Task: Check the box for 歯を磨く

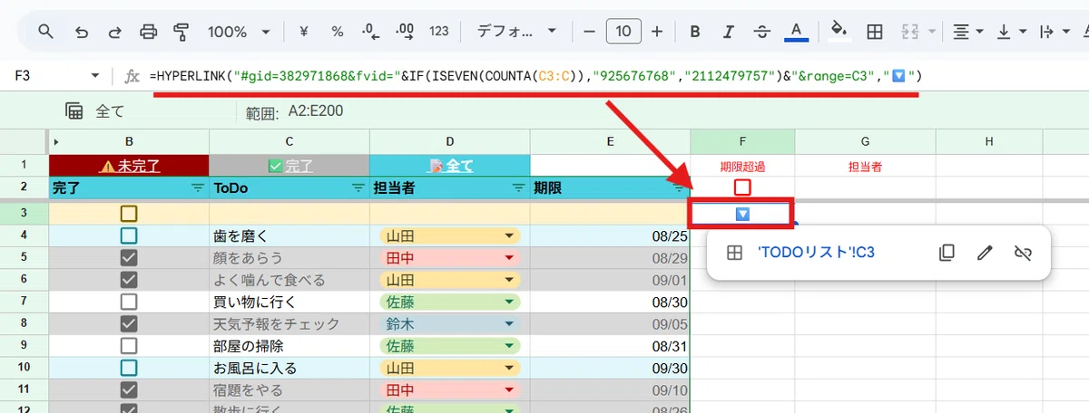Action: (x=129, y=235)
